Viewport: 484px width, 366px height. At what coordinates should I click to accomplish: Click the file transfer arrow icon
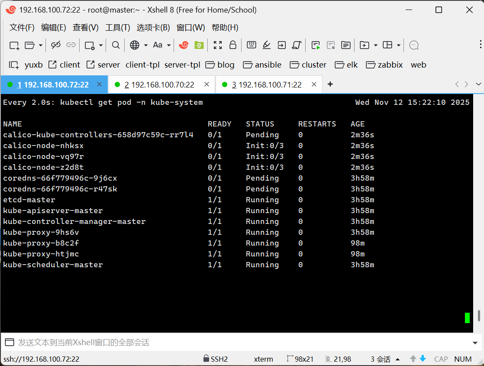[281, 45]
